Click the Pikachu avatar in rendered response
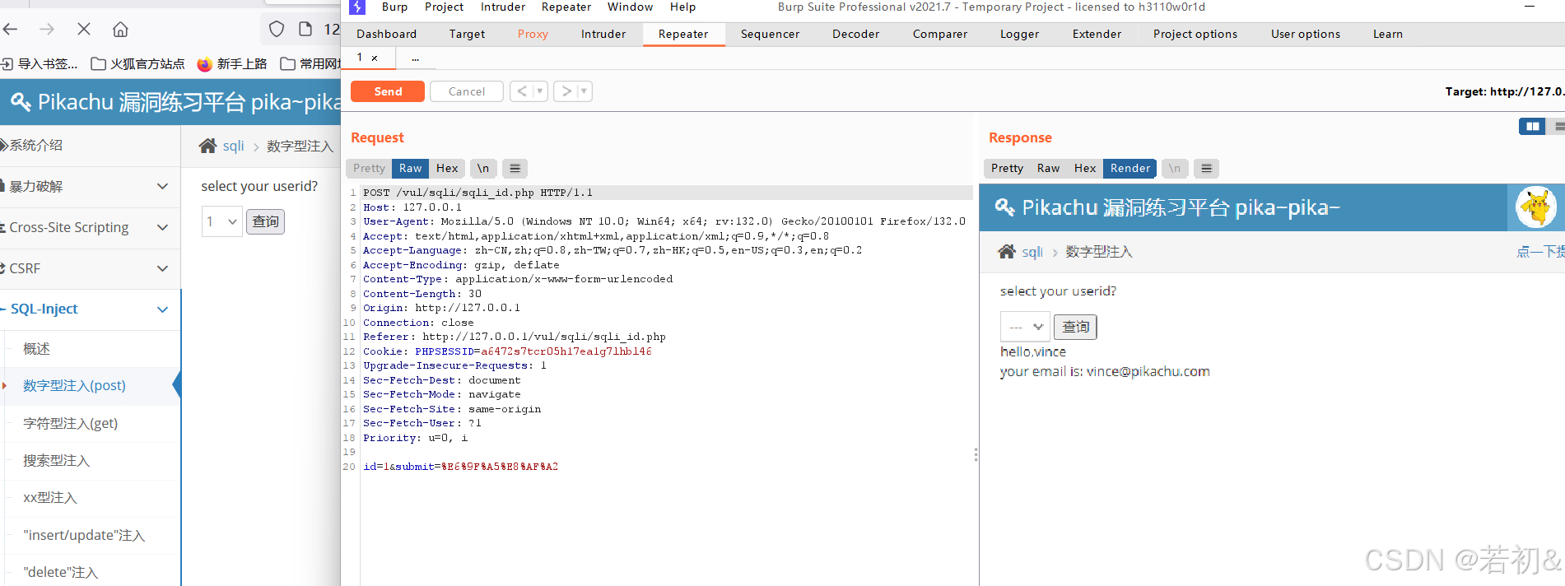The height and width of the screenshot is (586, 1565). point(1536,207)
